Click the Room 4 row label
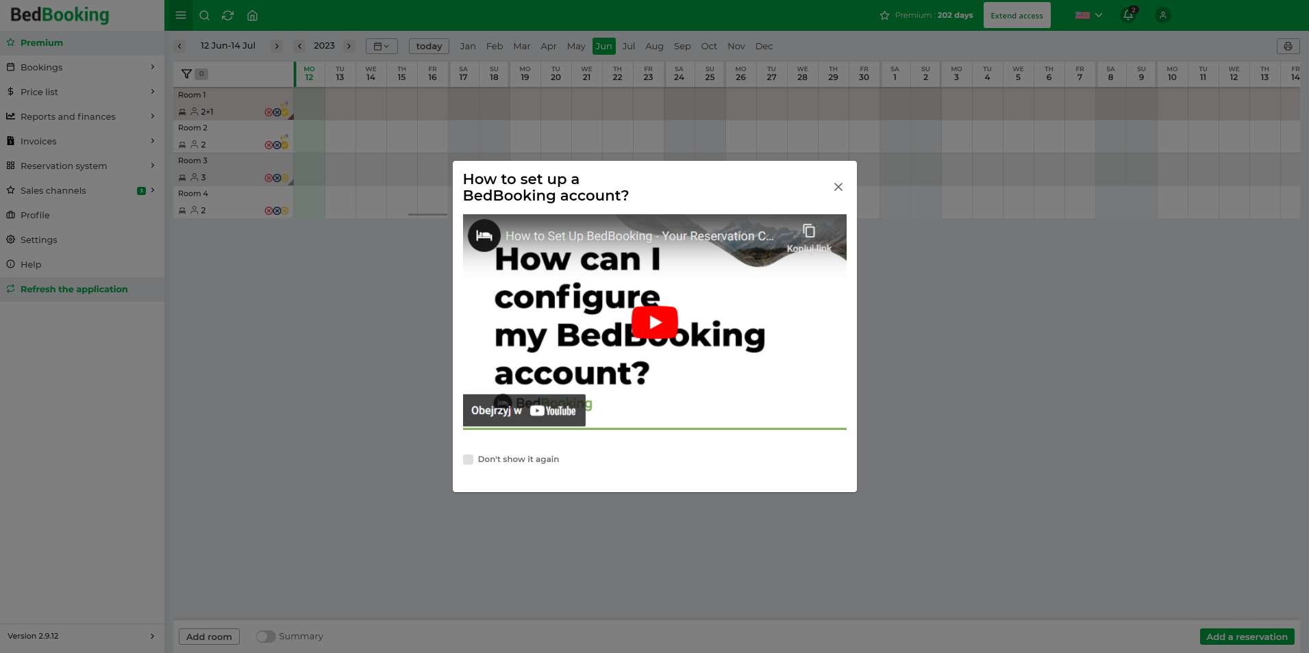The width and height of the screenshot is (1309, 653). coord(193,194)
